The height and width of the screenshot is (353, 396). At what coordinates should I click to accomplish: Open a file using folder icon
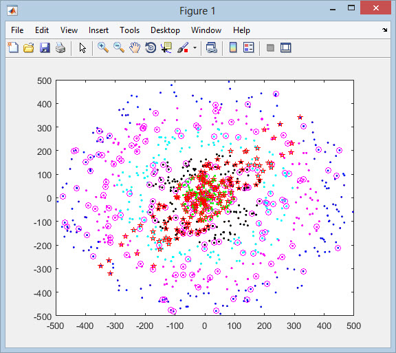pos(29,47)
